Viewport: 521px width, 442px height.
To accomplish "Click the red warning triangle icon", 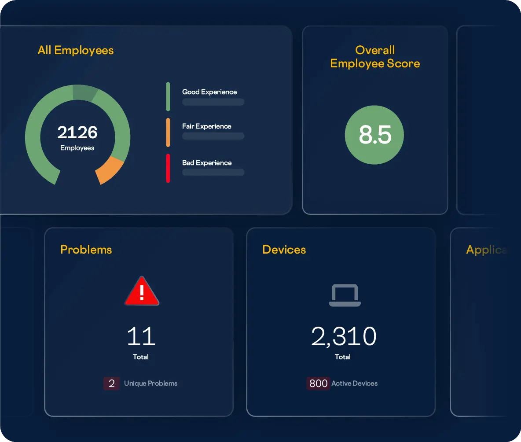I will (141, 291).
